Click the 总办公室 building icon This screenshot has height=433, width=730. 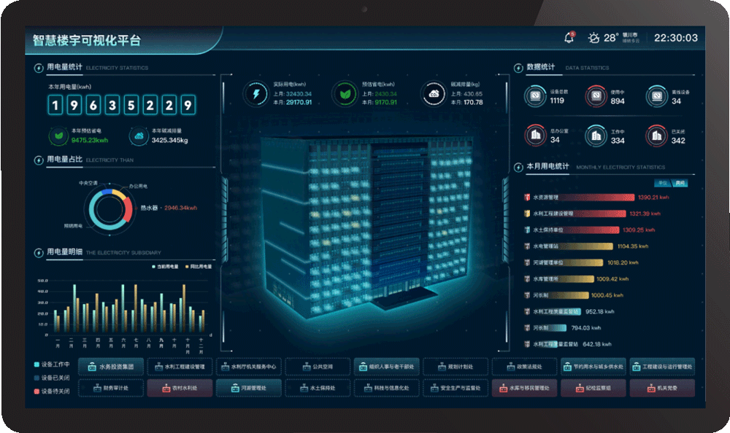click(x=534, y=135)
